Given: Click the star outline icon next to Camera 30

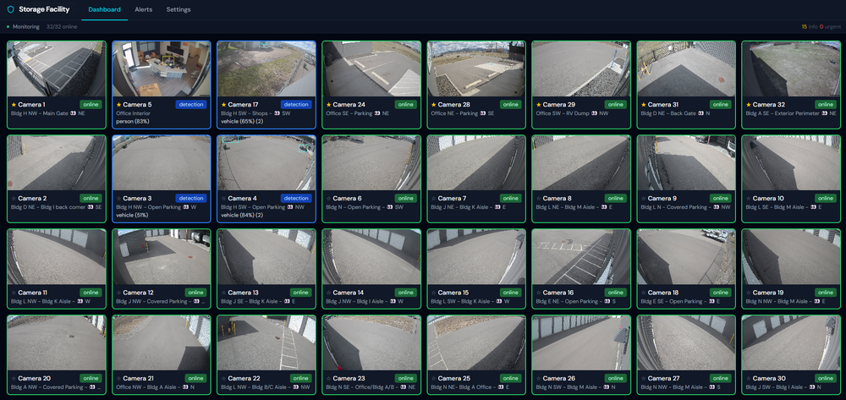Looking at the screenshot, I should 748,379.
